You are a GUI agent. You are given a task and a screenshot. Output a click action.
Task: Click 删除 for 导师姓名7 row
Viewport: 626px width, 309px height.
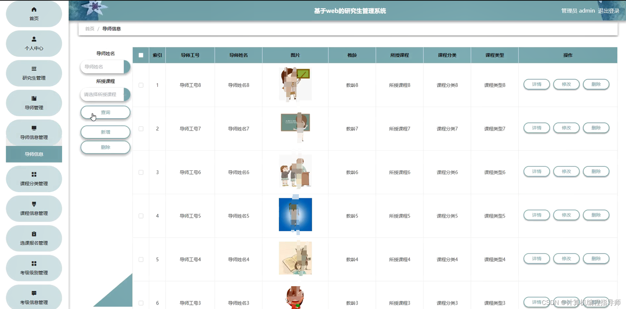(596, 128)
